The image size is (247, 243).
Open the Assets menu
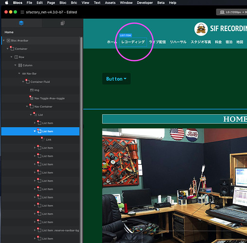(x=110, y=3)
